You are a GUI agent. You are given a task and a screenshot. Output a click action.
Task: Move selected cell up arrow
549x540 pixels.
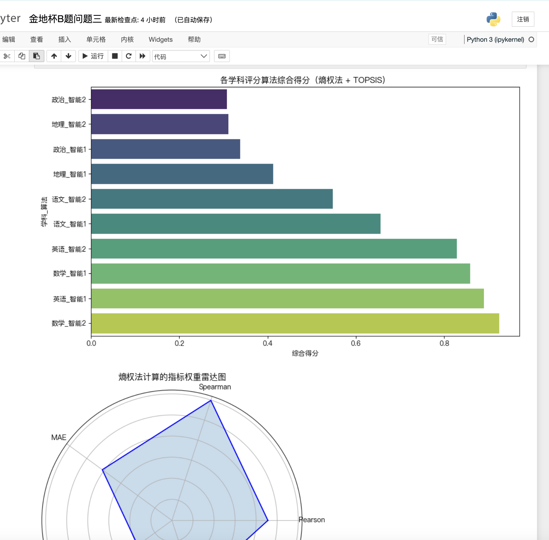pyautogui.click(x=54, y=56)
